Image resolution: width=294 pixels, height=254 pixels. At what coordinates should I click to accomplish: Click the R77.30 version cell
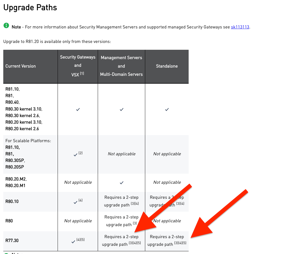[x=12, y=241]
